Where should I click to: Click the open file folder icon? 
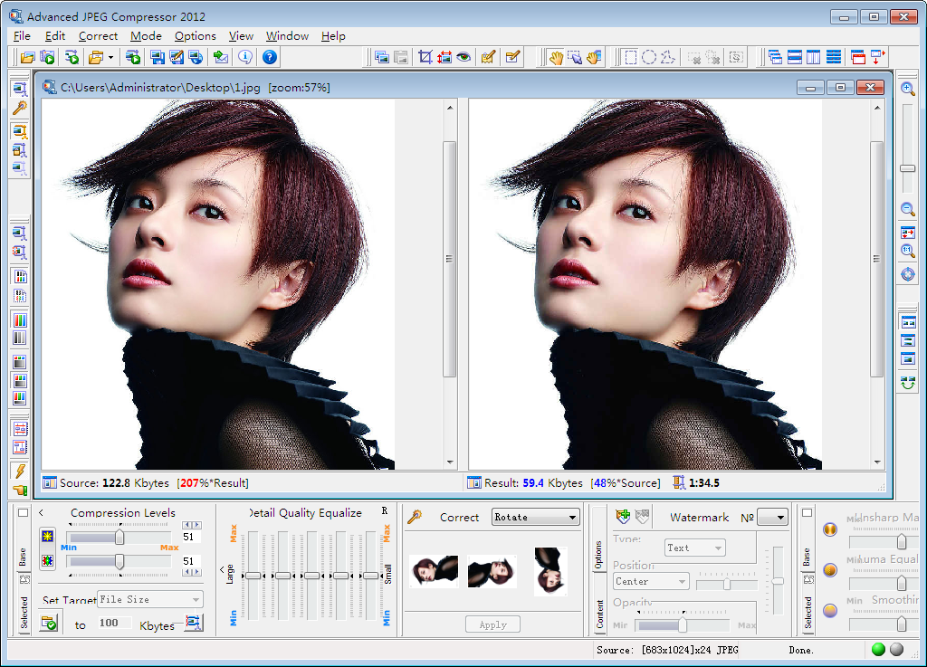pos(28,57)
